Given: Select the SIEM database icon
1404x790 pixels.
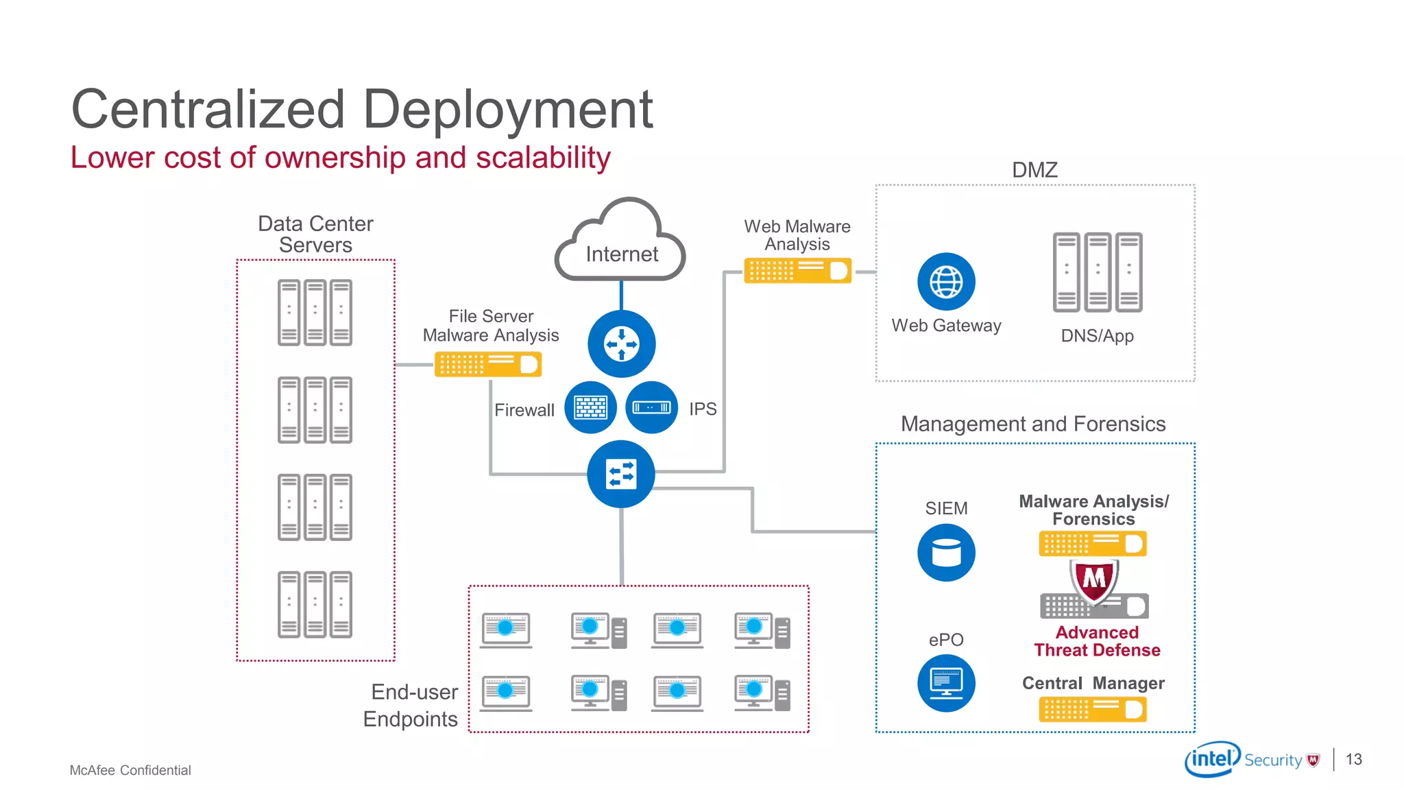Looking at the screenshot, I should tap(946, 553).
